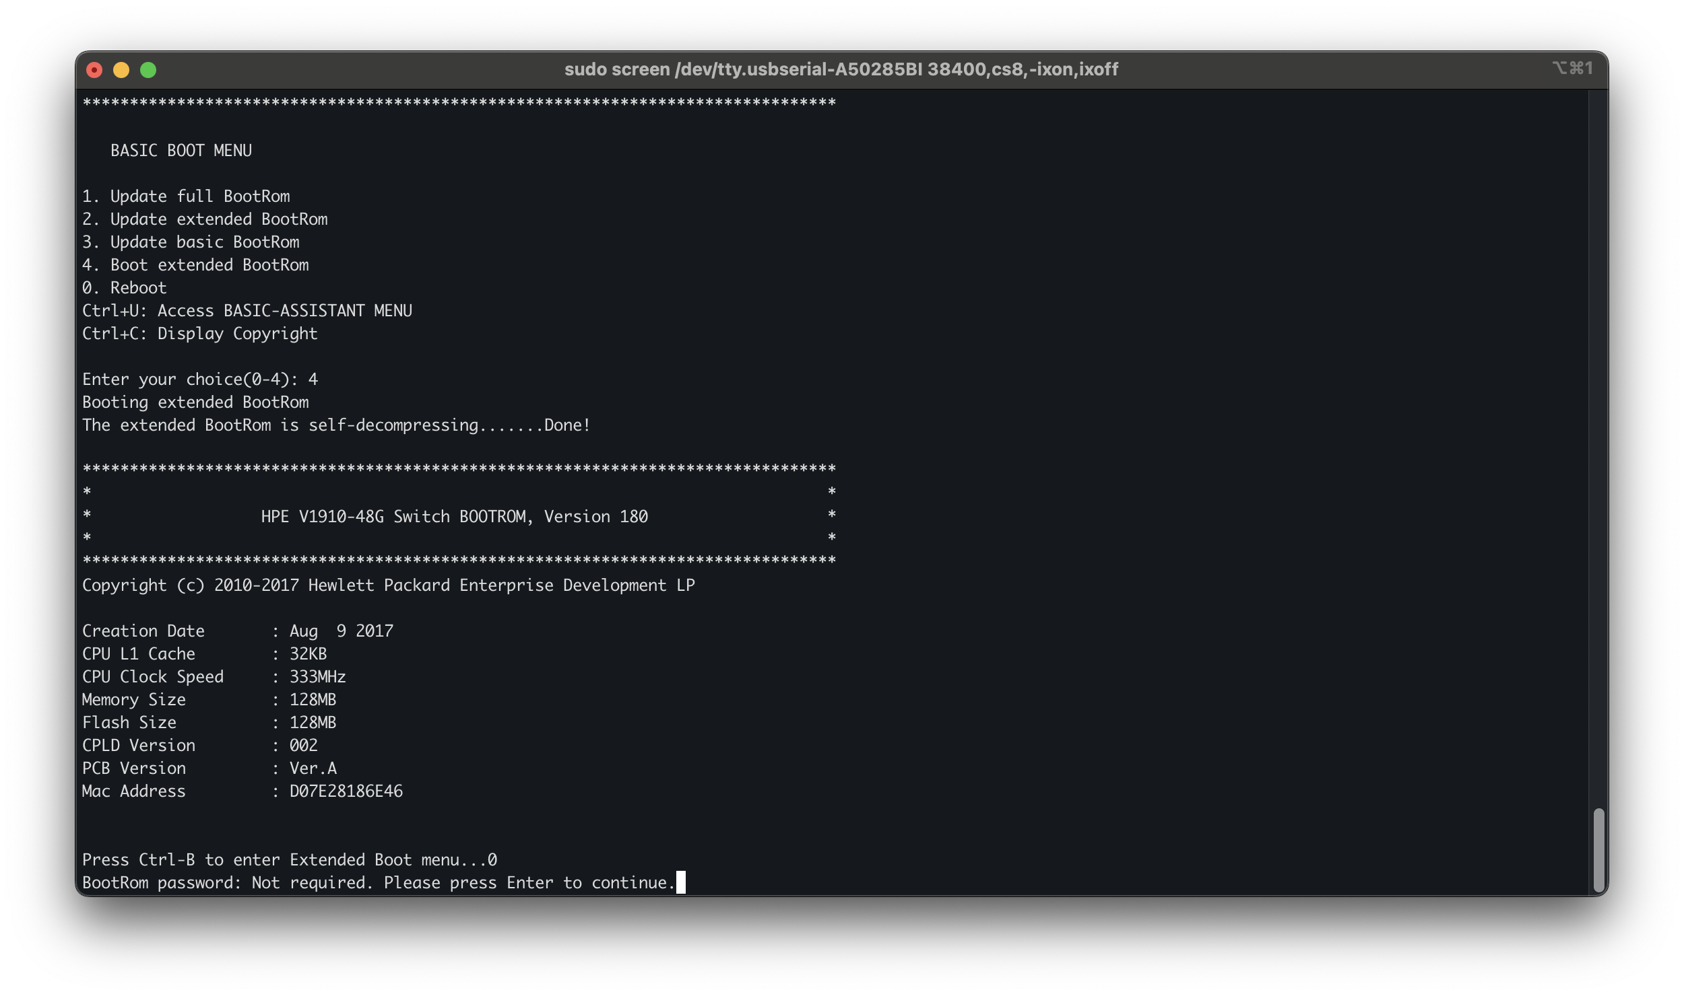Click the green fullscreen window button
Screen dimensions: 1684x996
click(148, 70)
